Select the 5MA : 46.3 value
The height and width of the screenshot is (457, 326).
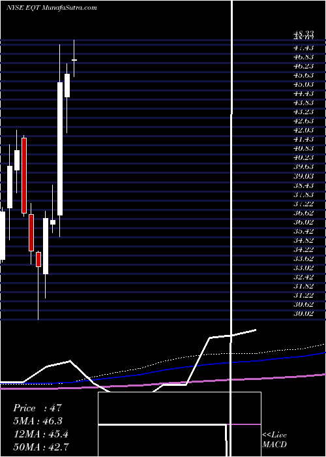(x=38, y=421)
